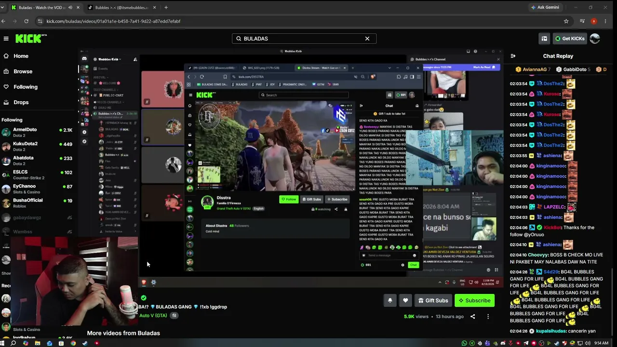View site information in address bar
This screenshot has width=617, height=347.
40,21
